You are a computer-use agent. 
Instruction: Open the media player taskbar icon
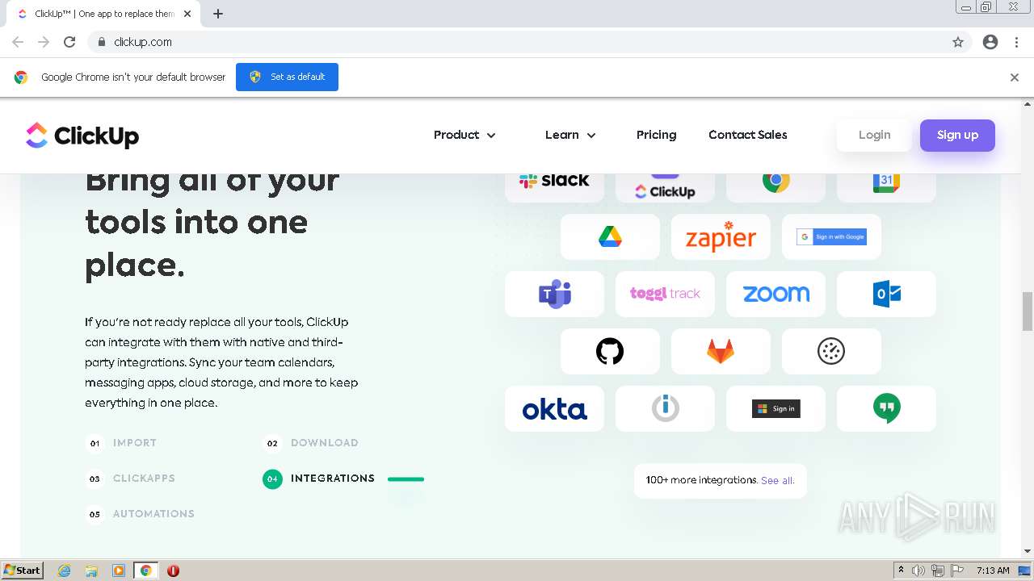coord(119,571)
